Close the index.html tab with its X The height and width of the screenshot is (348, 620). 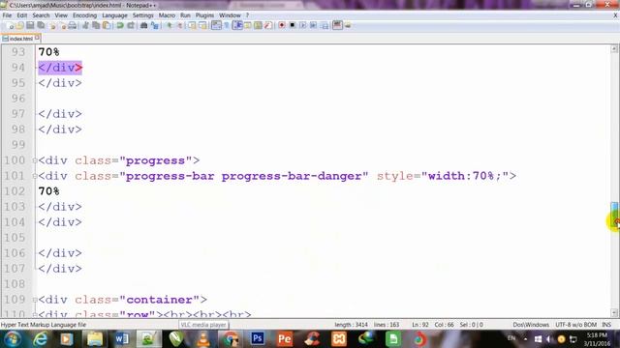pos(37,38)
